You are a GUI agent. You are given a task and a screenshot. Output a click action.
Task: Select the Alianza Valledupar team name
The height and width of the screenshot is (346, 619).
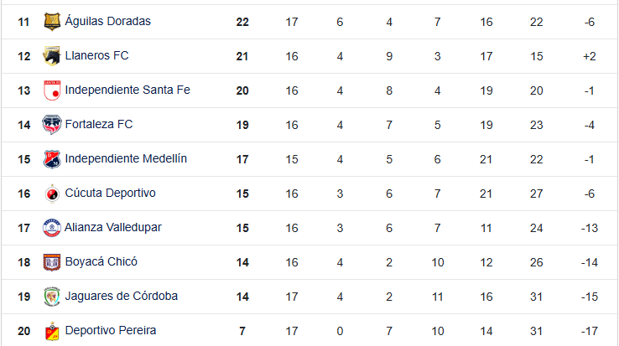(x=113, y=227)
